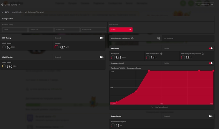
Task: Click the GPU Clock Speed gauge icon
Action: pyautogui.click(x=4, y=47)
